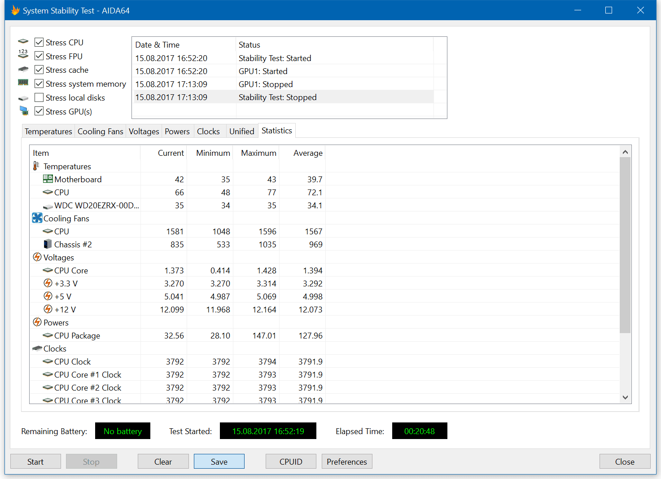Click the RAM module icon beside Stress system memory
This screenshot has height=479, width=661.
(23, 83)
